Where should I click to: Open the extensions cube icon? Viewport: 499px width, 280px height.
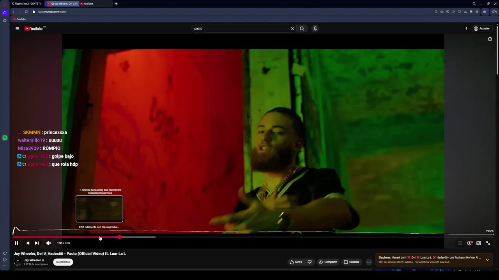(485, 12)
